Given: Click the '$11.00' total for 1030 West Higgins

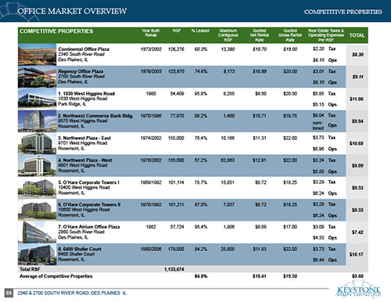Looking at the screenshot, I should tap(357, 99).
